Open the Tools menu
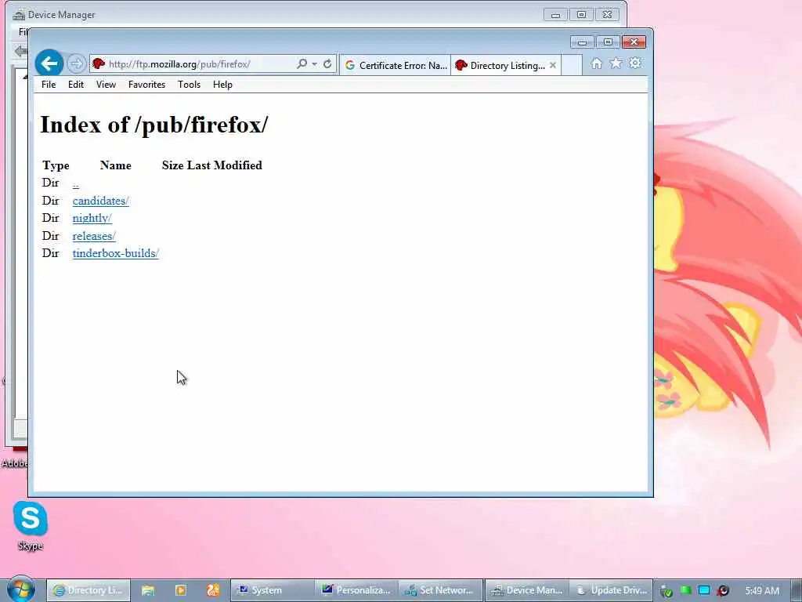The image size is (802, 602). (189, 85)
